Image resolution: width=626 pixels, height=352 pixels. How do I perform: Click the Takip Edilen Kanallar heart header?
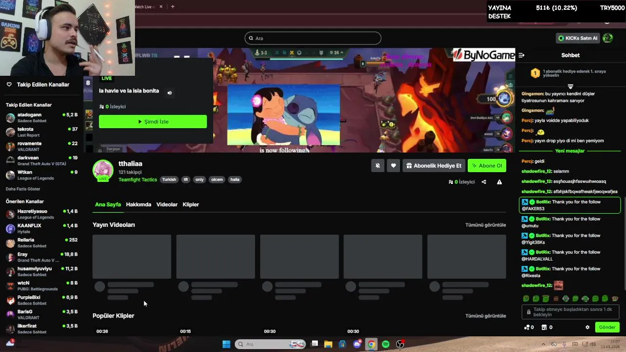coord(38,85)
